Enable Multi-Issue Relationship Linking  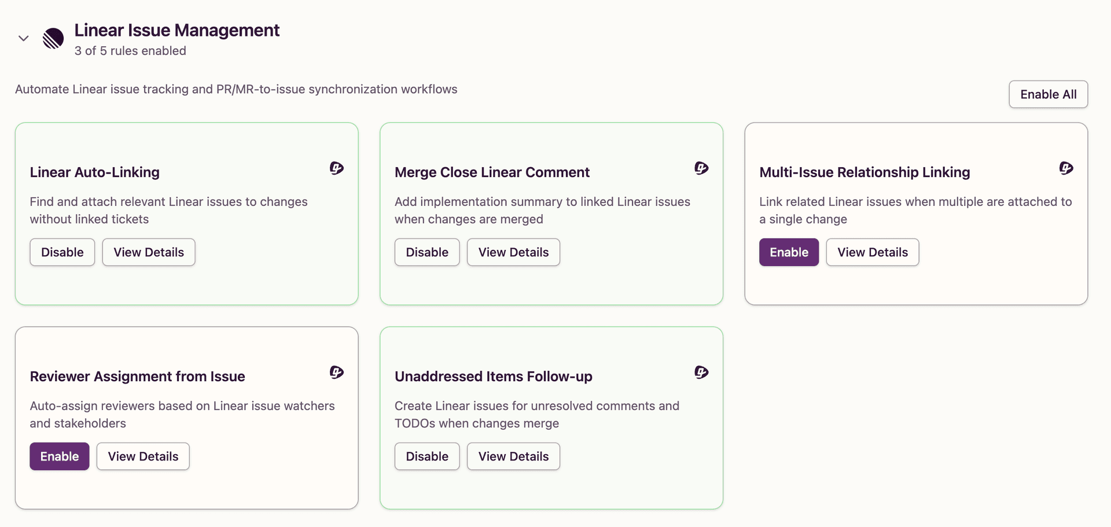coord(789,252)
